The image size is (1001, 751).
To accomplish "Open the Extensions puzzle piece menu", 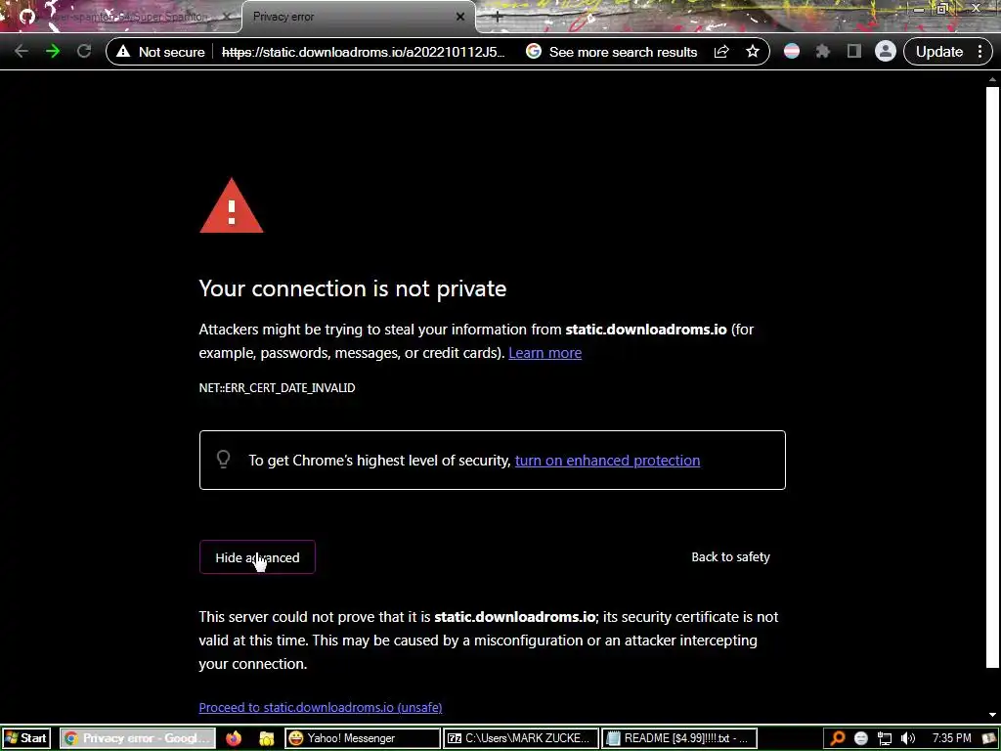I will coord(823,52).
